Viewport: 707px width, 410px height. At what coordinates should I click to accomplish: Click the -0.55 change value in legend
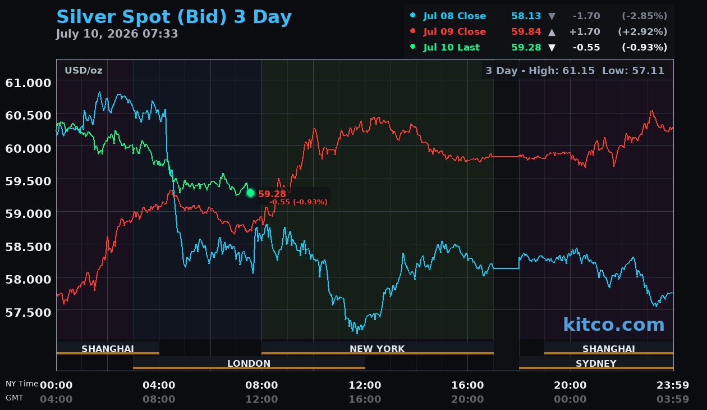coord(586,48)
